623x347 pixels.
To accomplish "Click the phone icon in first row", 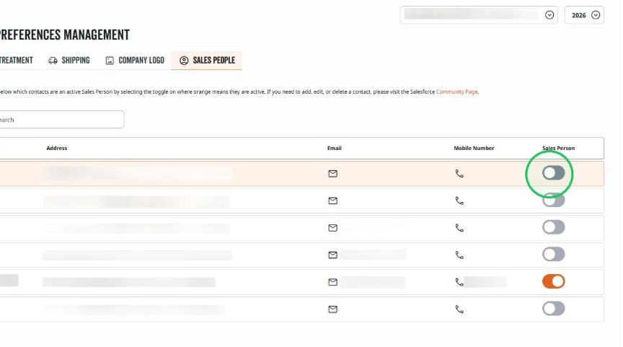I will [459, 174].
